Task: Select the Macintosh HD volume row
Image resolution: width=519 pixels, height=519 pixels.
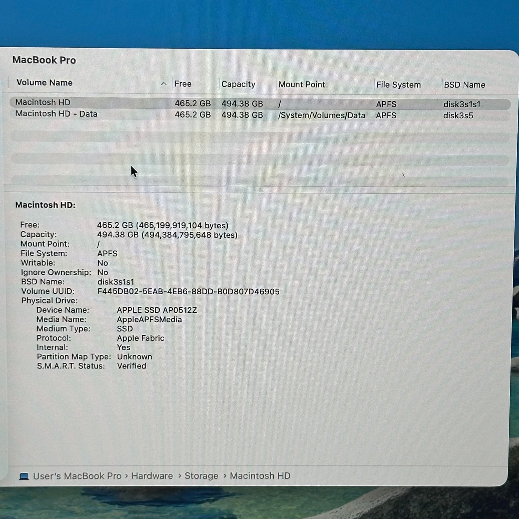Action: point(260,103)
